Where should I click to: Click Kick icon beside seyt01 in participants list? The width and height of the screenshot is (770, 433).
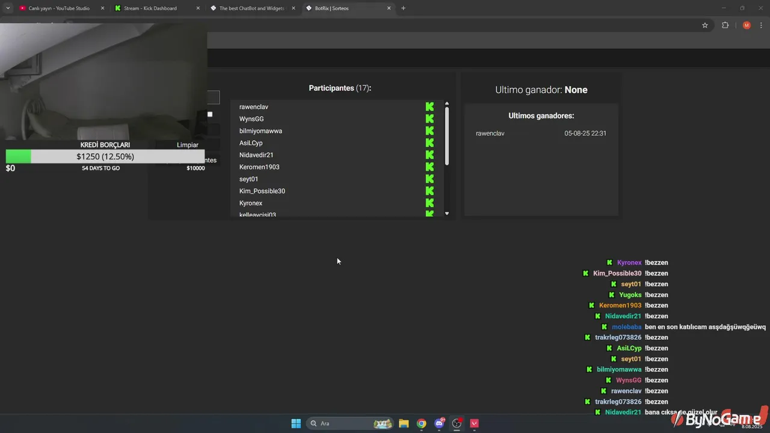(430, 179)
